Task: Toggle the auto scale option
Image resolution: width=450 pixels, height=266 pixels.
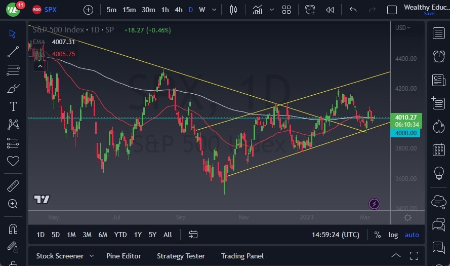Action: (x=412, y=235)
